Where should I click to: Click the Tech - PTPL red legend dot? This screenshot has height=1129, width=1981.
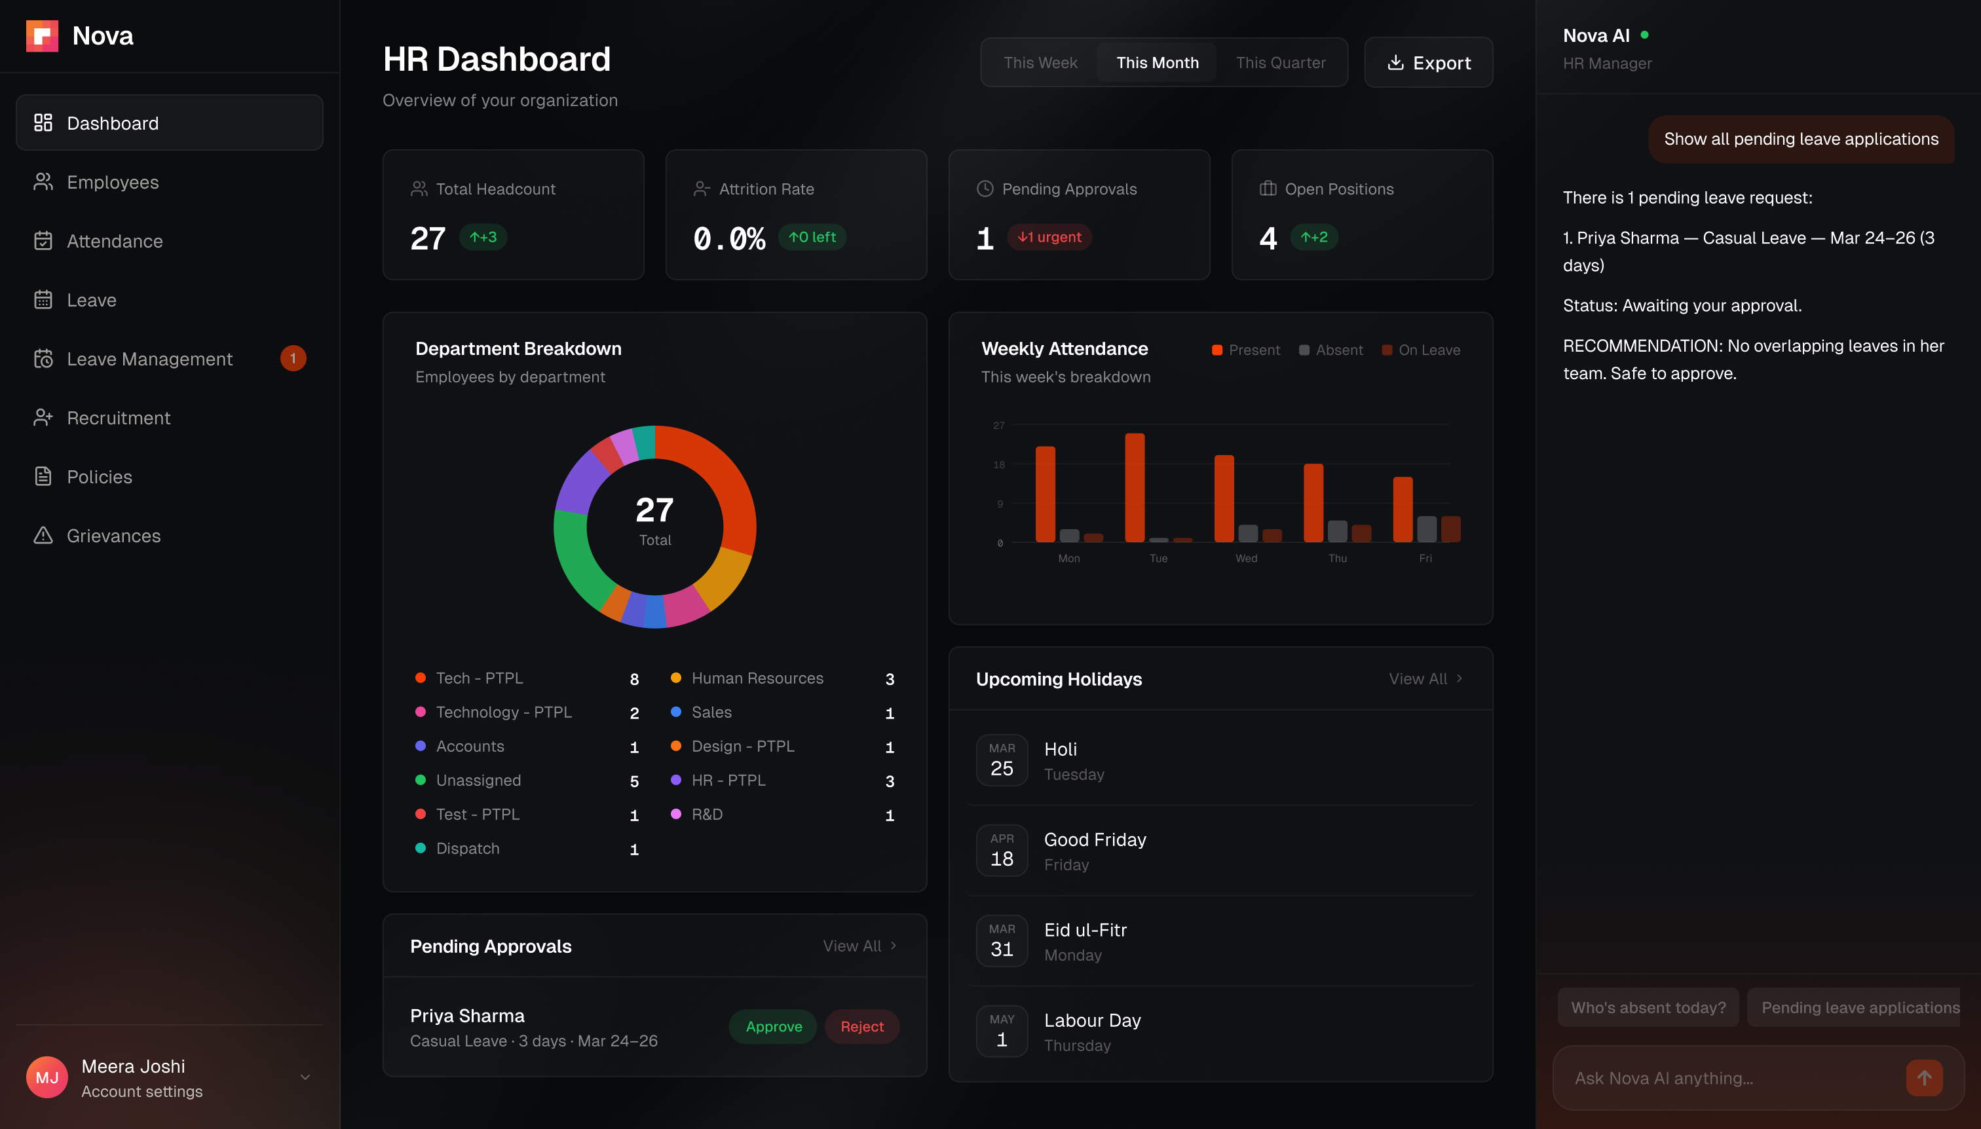point(421,678)
